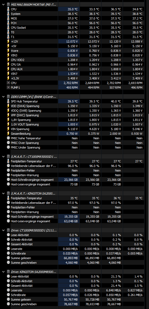Select the 1.0V VOUT Spannung row label
149x309 pixels.
[25, 124]
